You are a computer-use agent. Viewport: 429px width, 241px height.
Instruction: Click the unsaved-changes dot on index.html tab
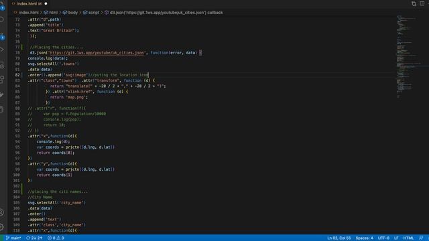[46, 3]
